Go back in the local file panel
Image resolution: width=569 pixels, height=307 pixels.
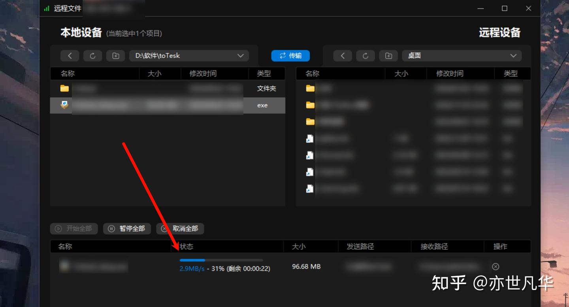(70, 56)
